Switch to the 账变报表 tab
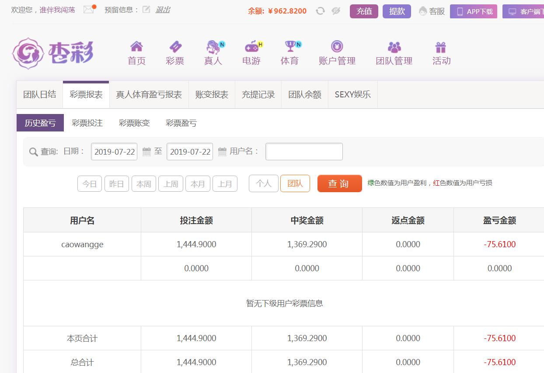The height and width of the screenshot is (373, 544). click(x=212, y=95)
